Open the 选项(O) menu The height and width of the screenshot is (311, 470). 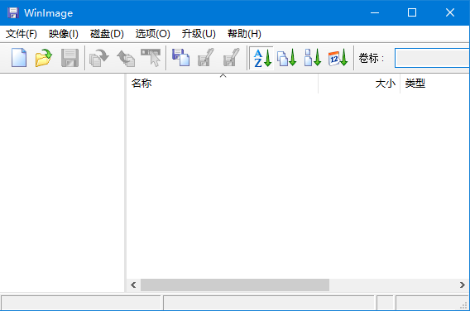click(x=153, y=34)
